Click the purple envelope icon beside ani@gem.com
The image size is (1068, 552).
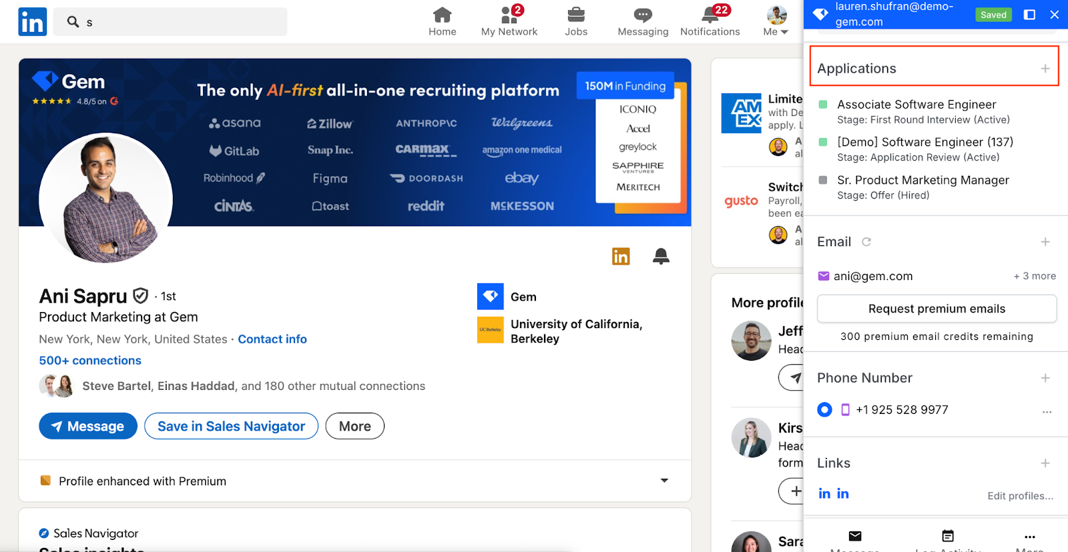824,276
